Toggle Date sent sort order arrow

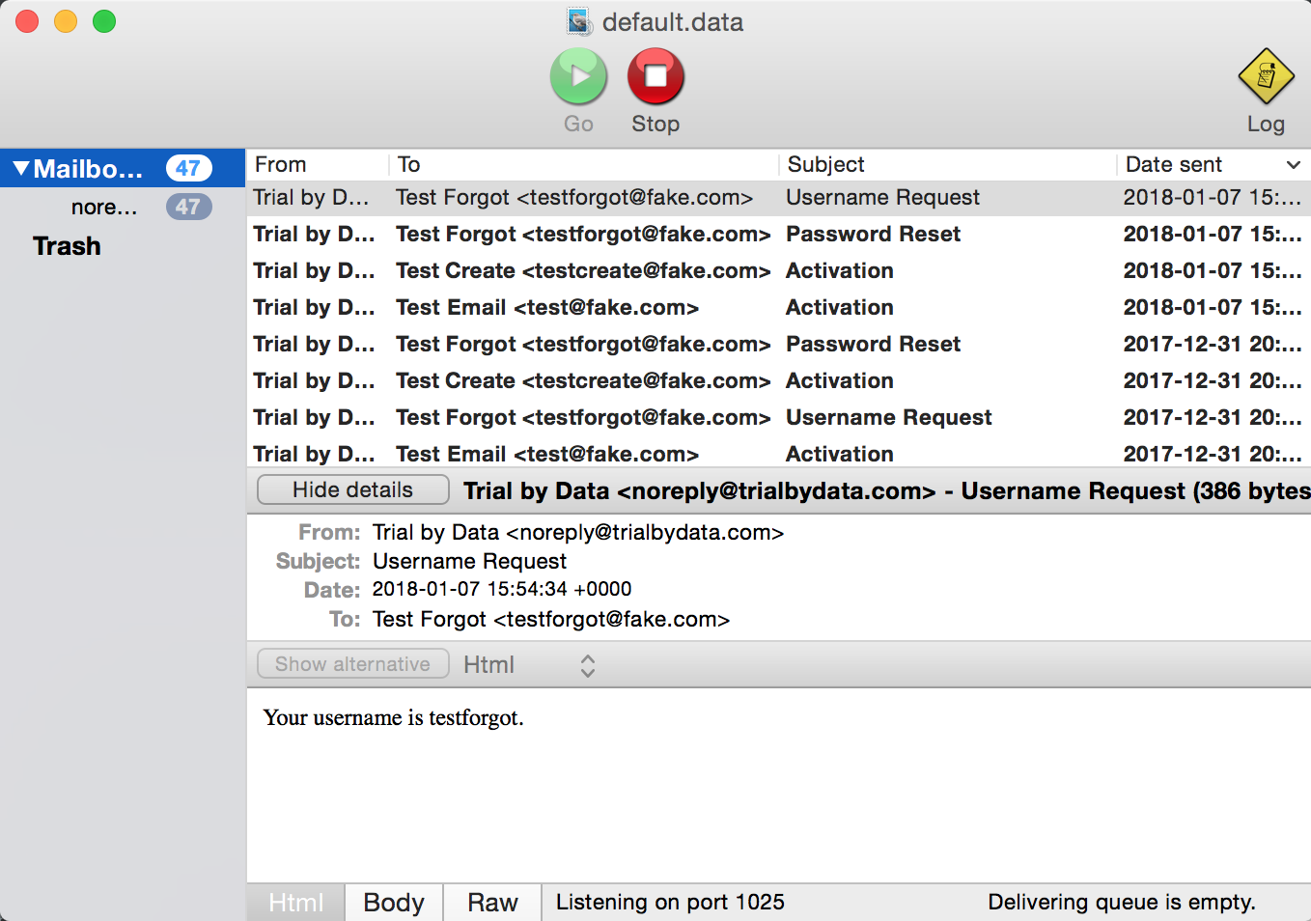tap(1294, 165)
